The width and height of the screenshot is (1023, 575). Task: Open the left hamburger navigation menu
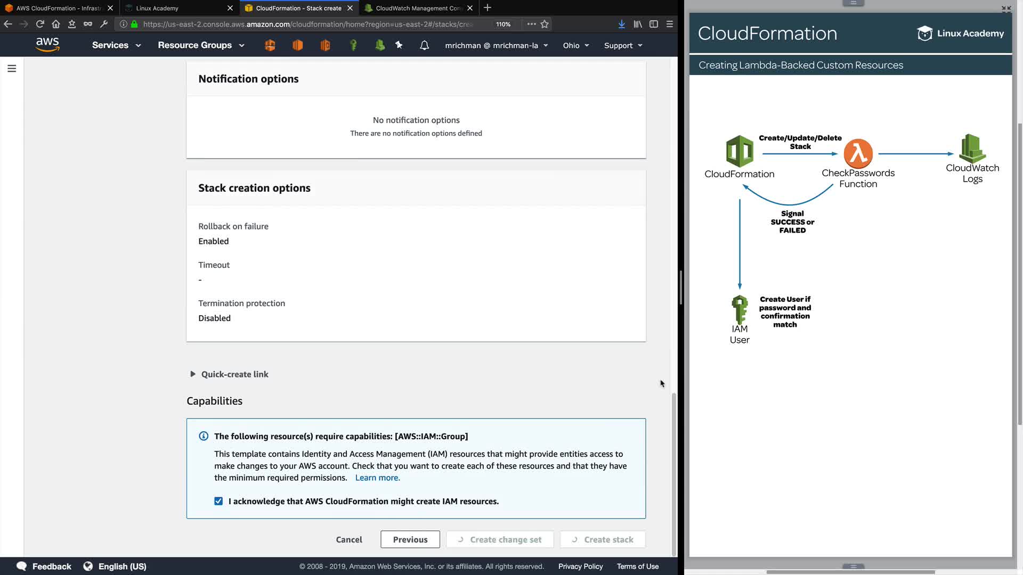(x=12, y=68)
